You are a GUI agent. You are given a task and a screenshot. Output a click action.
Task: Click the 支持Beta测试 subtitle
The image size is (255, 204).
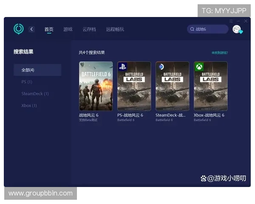coord(88,120)
